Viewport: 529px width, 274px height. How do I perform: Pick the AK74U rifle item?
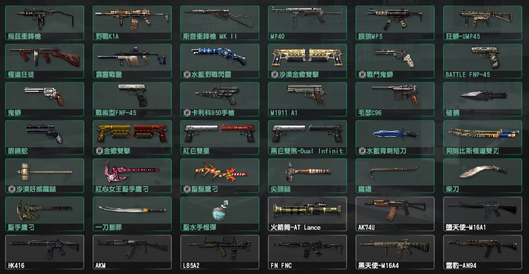(x=395, y=214)
